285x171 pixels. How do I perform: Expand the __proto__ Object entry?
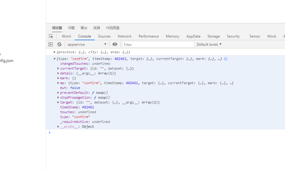pyautogui.click(x=58, y=127)
